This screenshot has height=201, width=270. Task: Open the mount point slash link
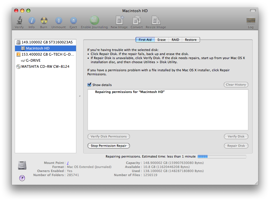click(x=68, y=163)
